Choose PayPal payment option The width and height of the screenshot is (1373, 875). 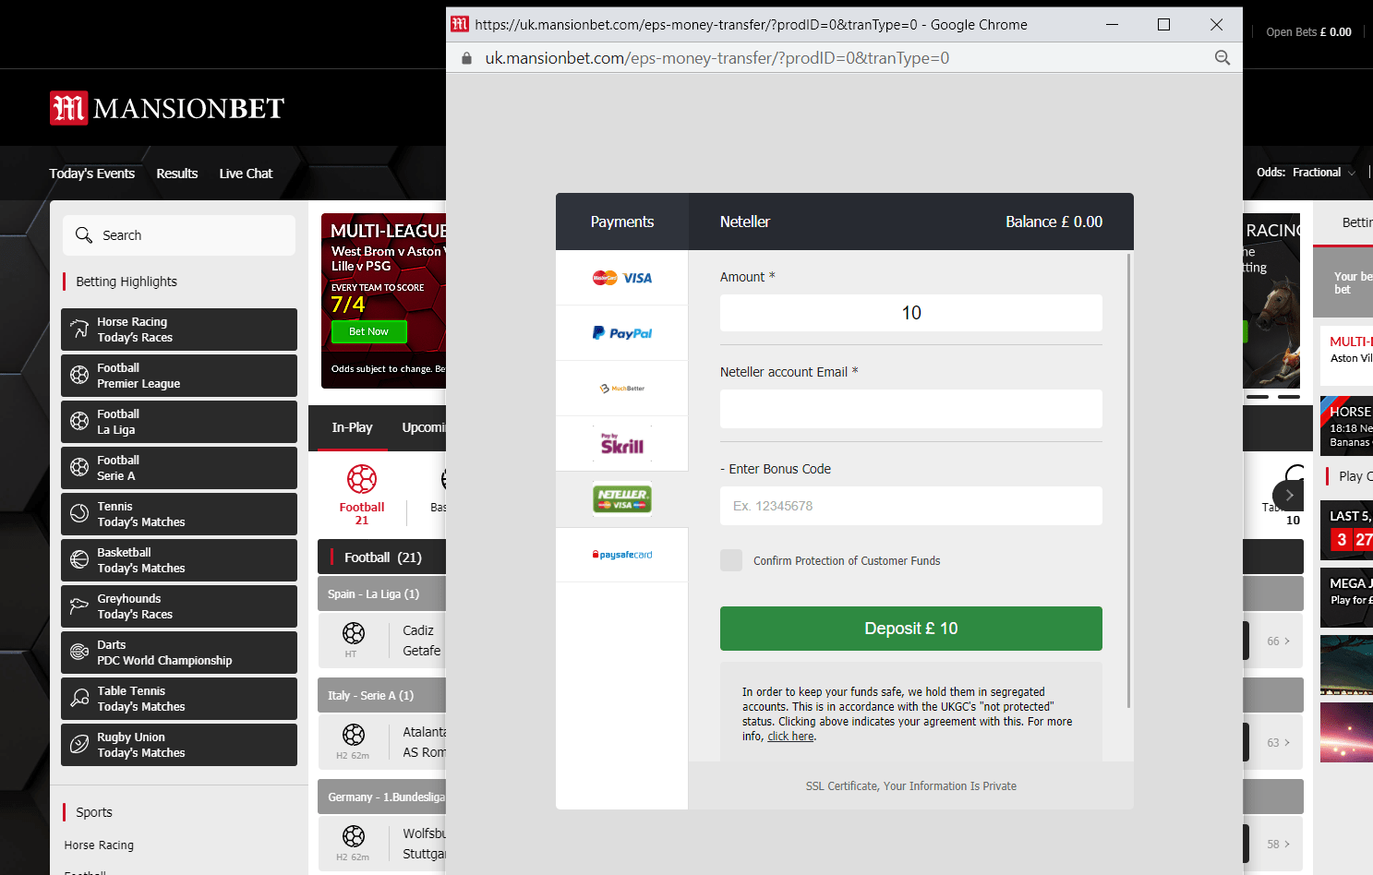point(621,333)
